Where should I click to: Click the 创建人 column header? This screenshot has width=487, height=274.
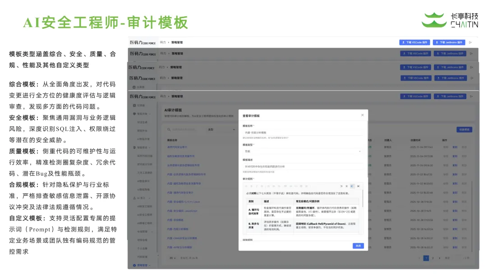pos(388,140)
